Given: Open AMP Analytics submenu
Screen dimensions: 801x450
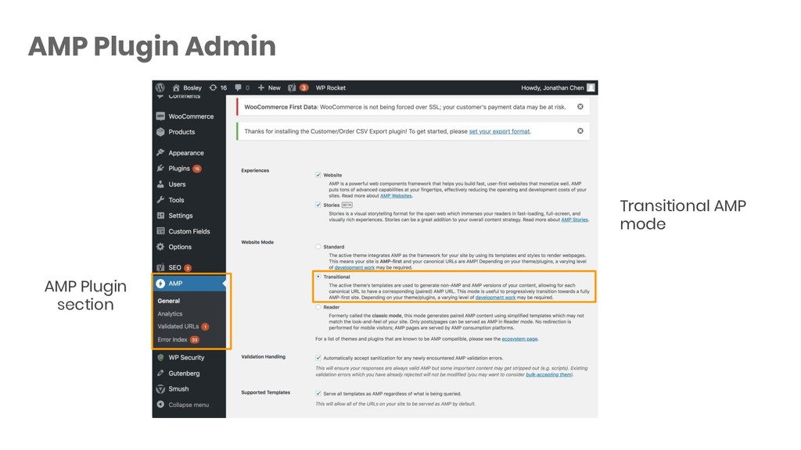Looking at the screenshot, I should [170, 314].
